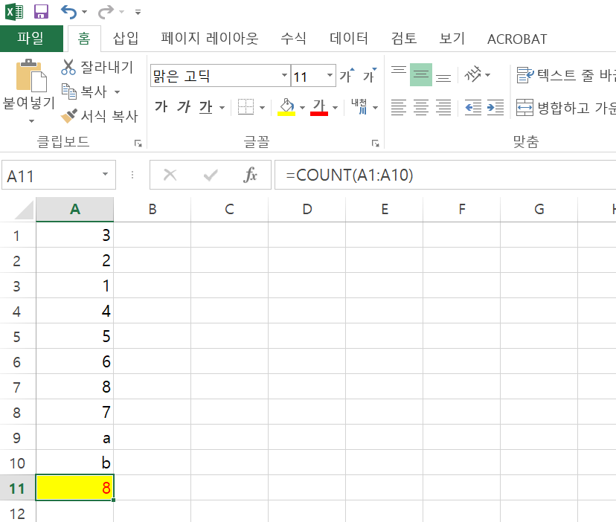Screen dimensions: 616x522
Task: Increase indent icon
Action: 495,107
